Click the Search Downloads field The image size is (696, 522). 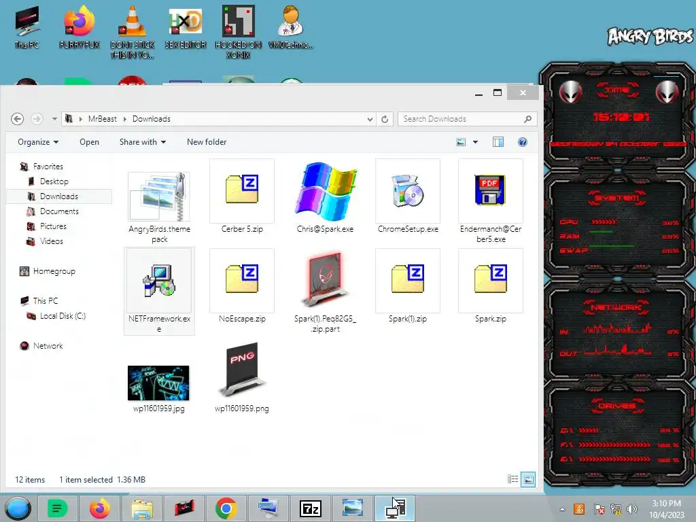(468, 119)
